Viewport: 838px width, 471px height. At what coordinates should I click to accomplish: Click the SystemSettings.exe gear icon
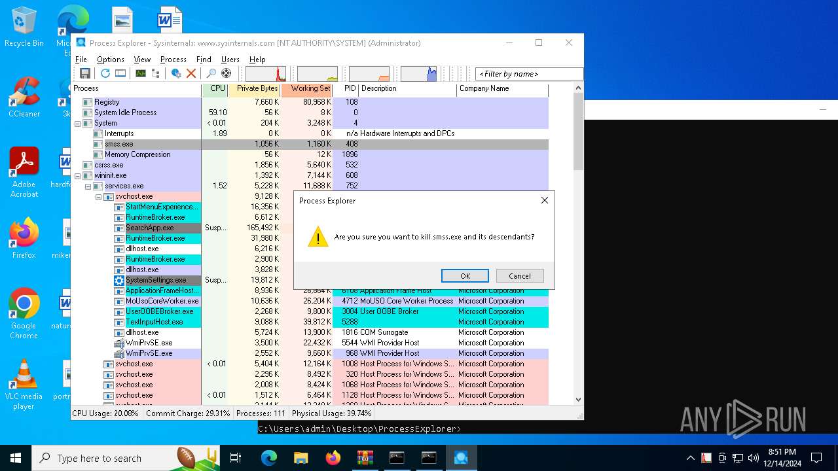[119, 280]
